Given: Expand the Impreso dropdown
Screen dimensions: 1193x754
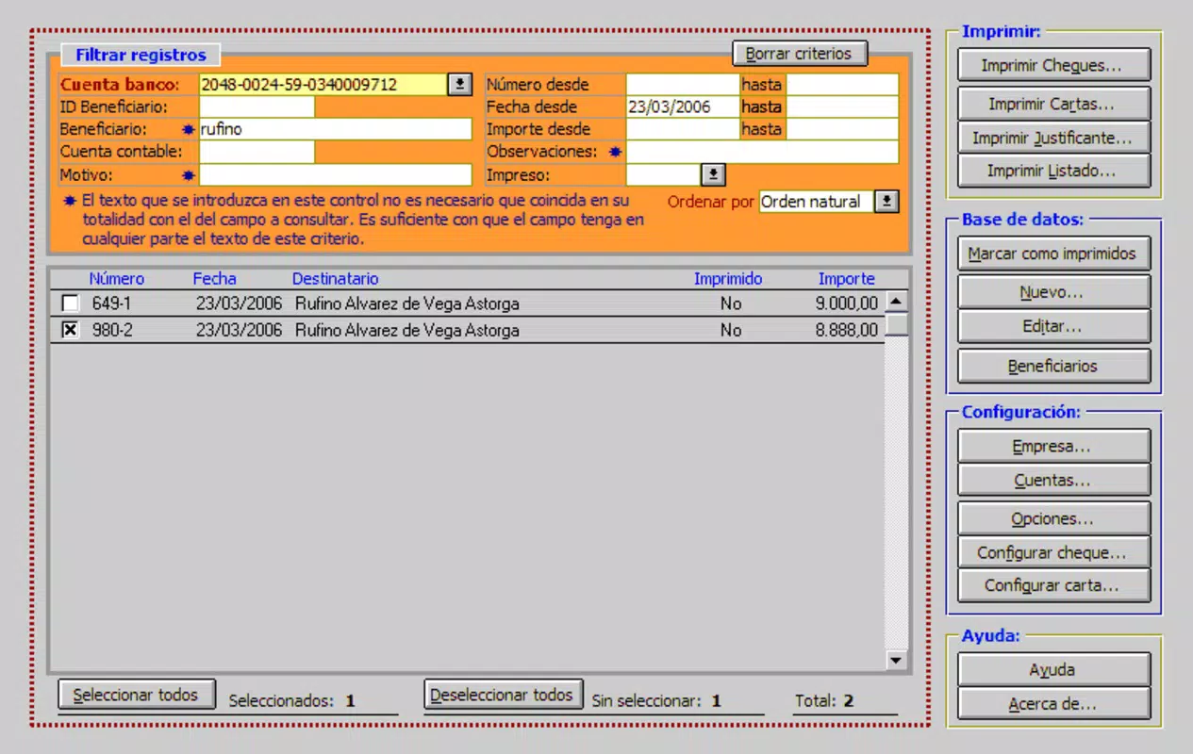Looking at the screenshot, I should pyautogui.click(x=714, y=174).
